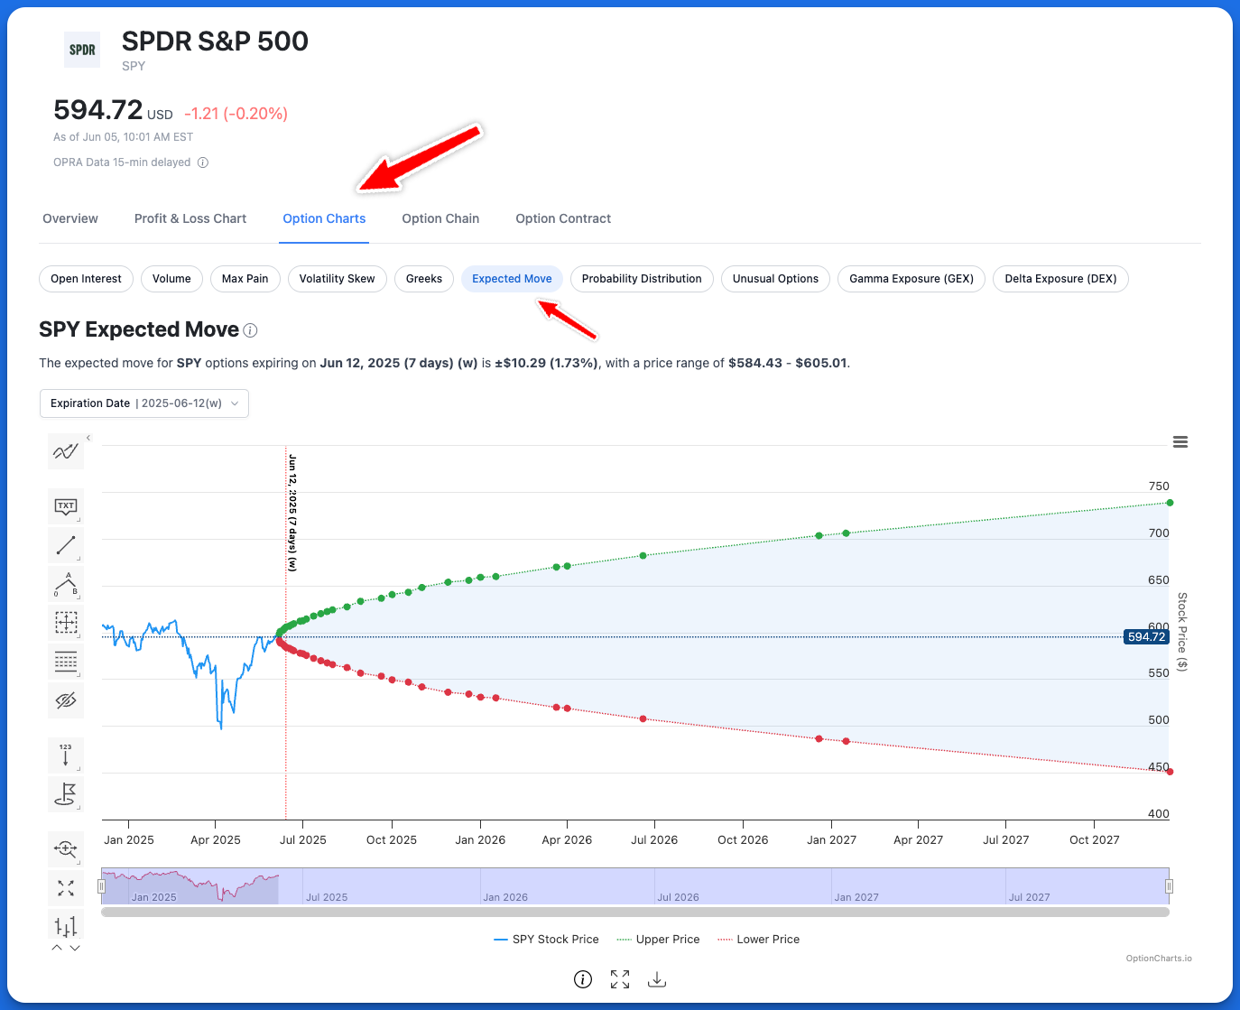Download the chart using download icon
Screen dimensions: 1240x1010
(x=657, y=979)
